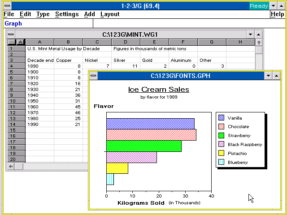This screenshot has height=215, width=287.
Task: Select the green Strawberry bar in chart
Action: tap(144, 146)
